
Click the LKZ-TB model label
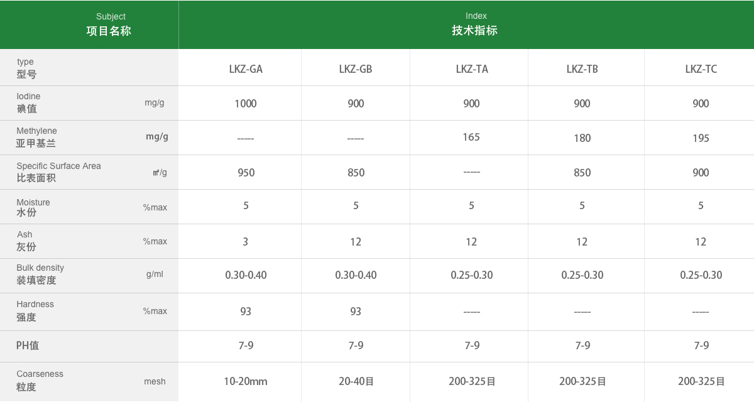(x=582, y=69)
